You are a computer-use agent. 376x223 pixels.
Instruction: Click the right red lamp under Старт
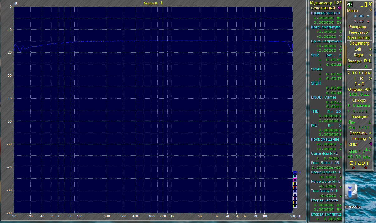(x=366, y=168)
